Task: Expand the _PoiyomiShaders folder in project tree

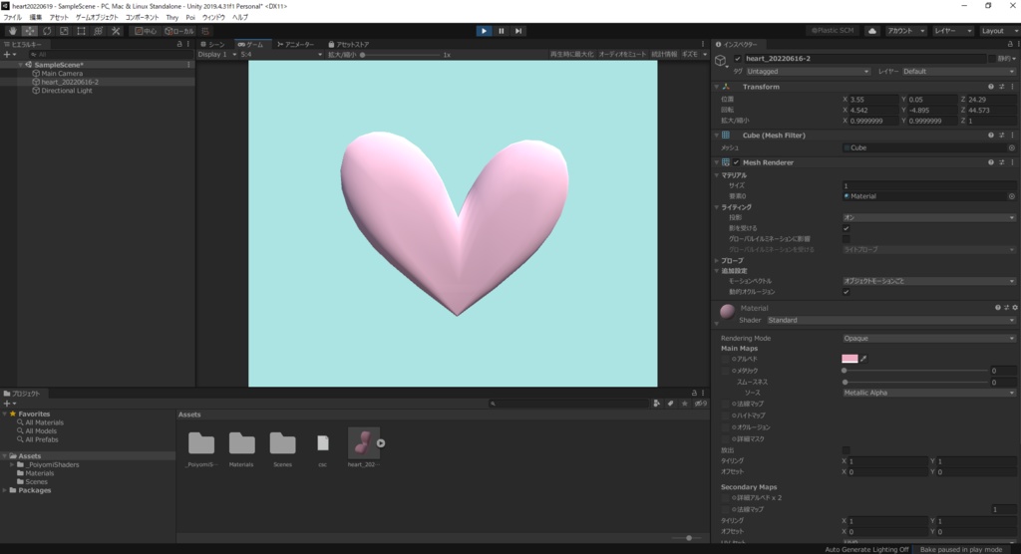Action: tap(11, 464)
